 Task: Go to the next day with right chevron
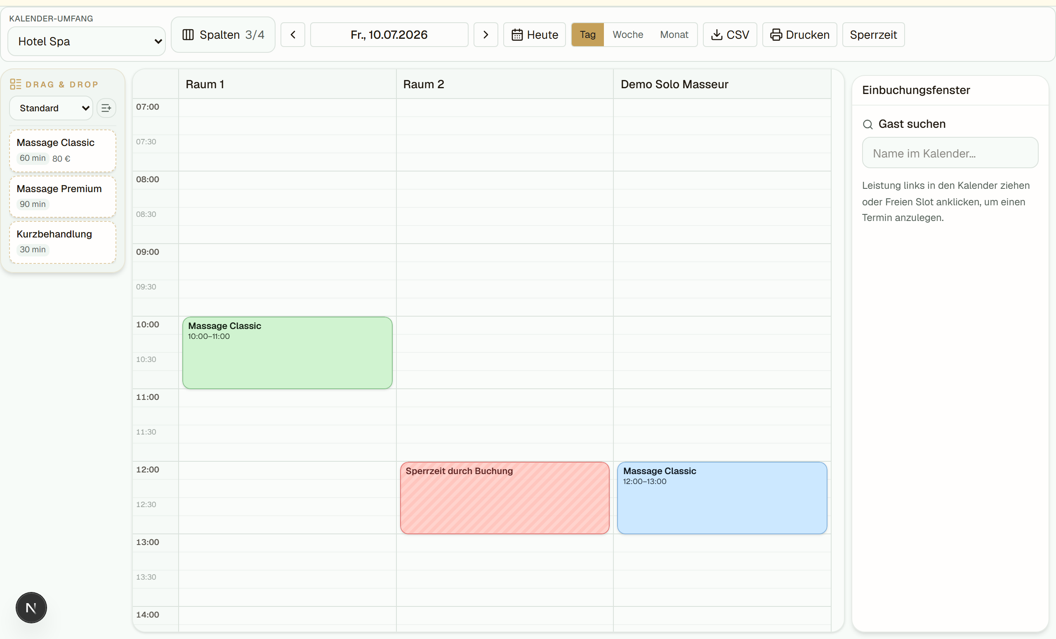(486, 35)
